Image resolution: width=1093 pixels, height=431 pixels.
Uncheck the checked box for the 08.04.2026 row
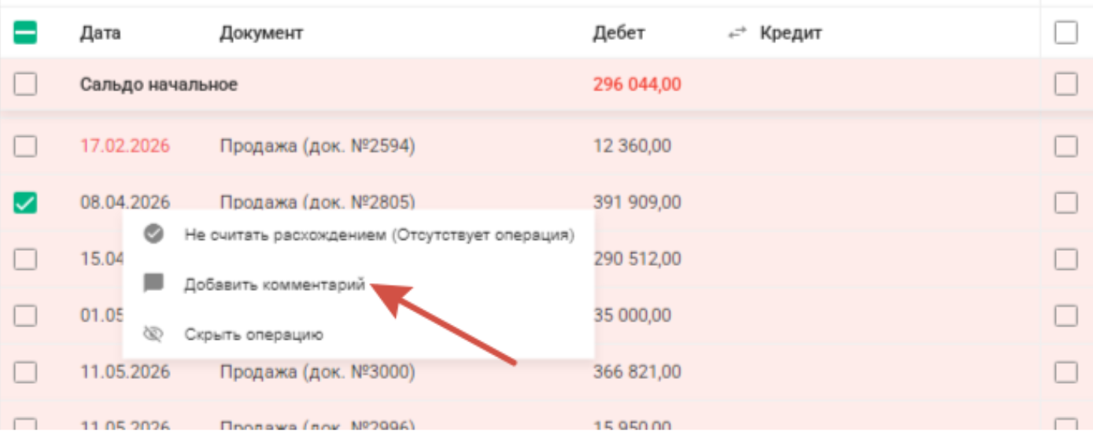[25, 203]
